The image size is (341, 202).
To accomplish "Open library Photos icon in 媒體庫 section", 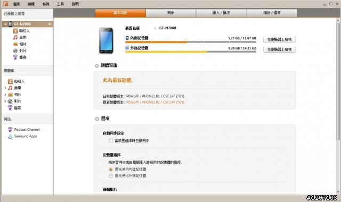I will click(x=10, y=95).
